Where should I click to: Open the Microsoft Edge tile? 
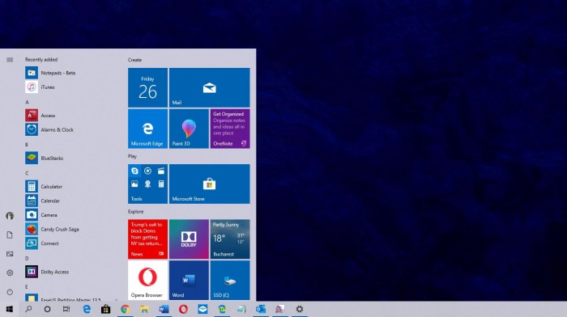(147, 129)
